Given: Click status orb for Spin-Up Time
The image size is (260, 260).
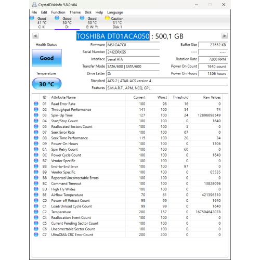Looking at the screenshot, I should pos(36,115).
